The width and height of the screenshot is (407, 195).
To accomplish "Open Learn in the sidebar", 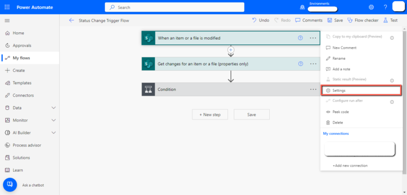I will click(x=30, y=170).
